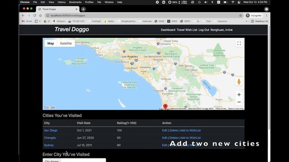Add San Diego to WishList
The image size is (289, 162).
pos(191,130)
